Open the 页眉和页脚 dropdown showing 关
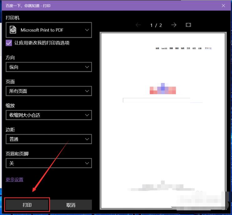Screen dimensions: 232x215 click(49, 163)
